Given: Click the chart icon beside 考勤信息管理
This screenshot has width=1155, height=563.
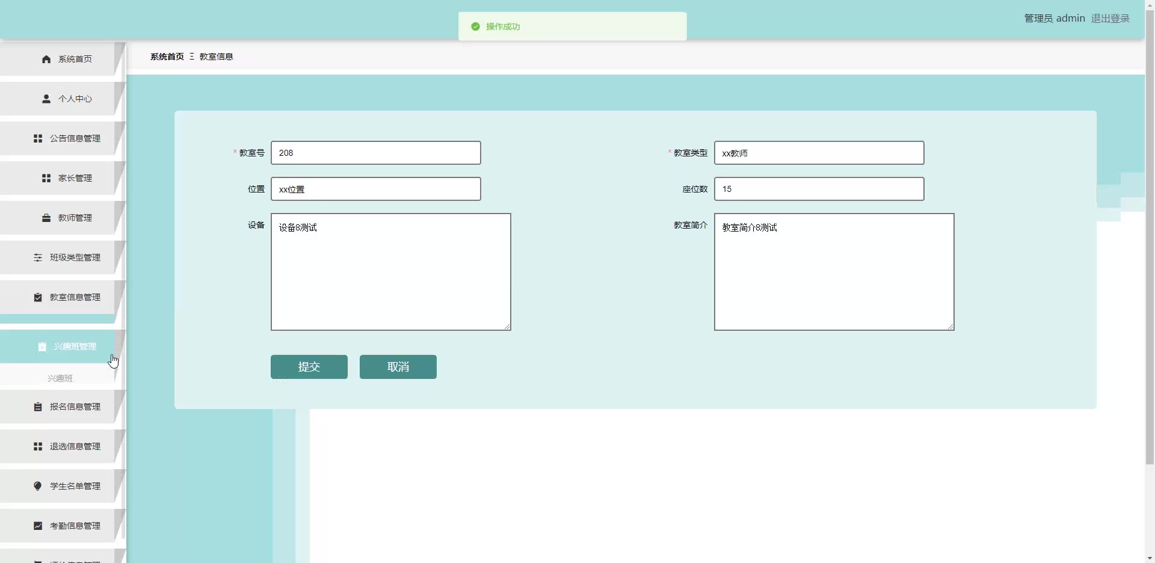Looking at the screenshot, I should (38, 526).
